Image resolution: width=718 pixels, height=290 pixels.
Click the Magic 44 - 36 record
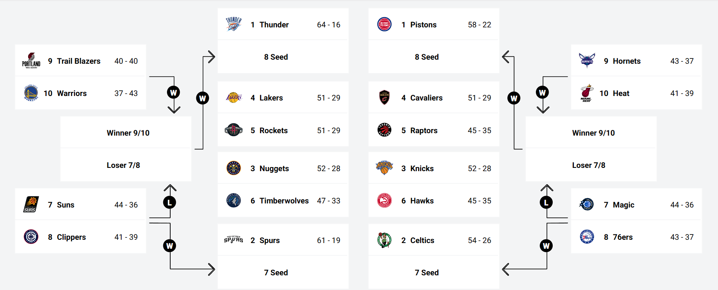(x=682, y=205)
